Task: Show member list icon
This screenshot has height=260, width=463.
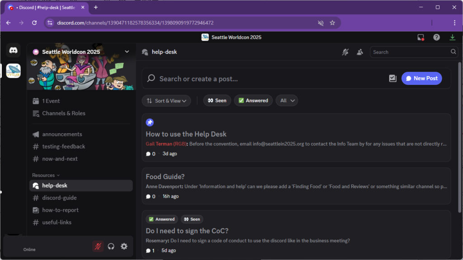Action: pos(359,52)
